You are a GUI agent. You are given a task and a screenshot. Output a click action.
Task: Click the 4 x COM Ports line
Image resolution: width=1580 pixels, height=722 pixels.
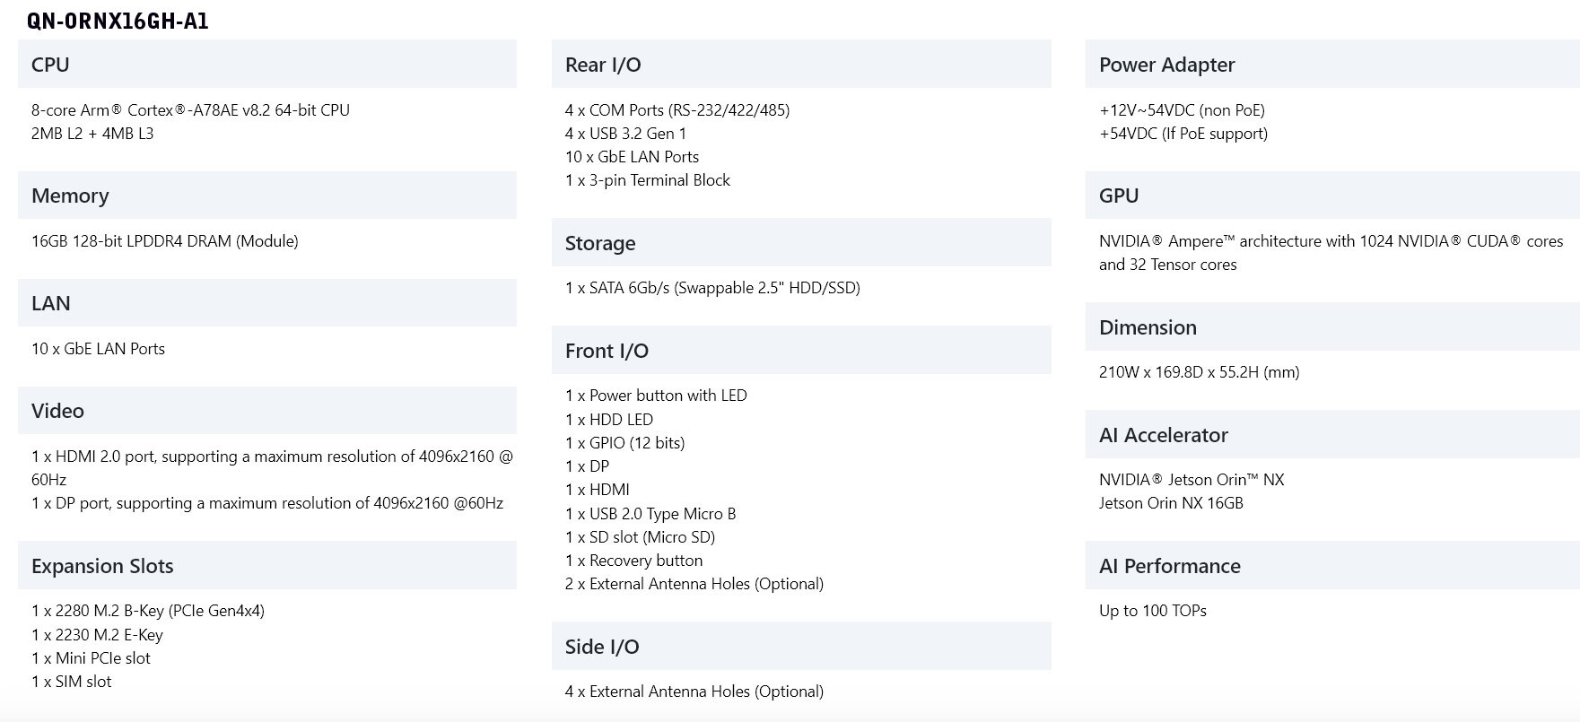[677, 110]
